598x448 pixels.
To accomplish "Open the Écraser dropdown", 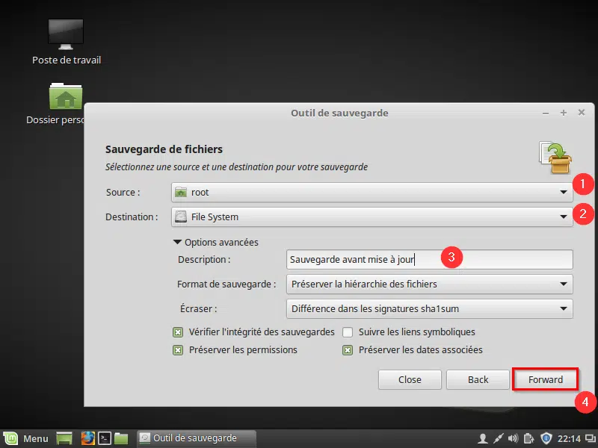I will click(429, 308).
